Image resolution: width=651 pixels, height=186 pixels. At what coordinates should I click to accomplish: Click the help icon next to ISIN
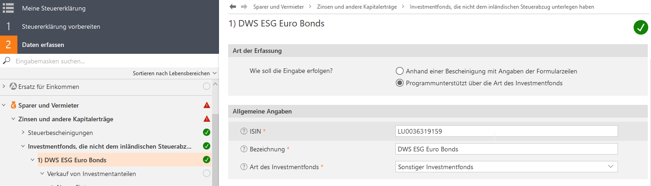click(x=244, y=131)
